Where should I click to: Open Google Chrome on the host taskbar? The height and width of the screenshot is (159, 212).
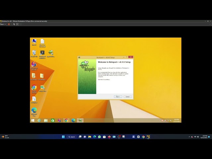(x=143, y=137)
